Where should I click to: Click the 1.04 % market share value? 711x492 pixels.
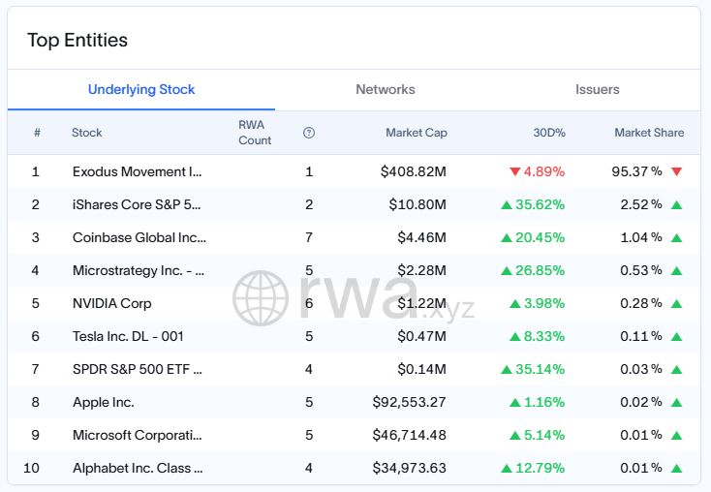pyautogui.click(x=641, y=237)
